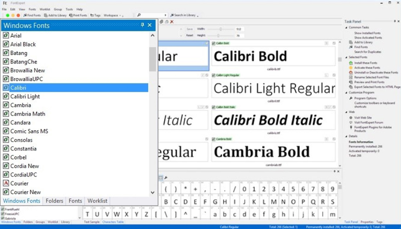This screenshot has height=229, width=401.
Task: Open Tags from the toolbar
Action: (x=95, y=15)
